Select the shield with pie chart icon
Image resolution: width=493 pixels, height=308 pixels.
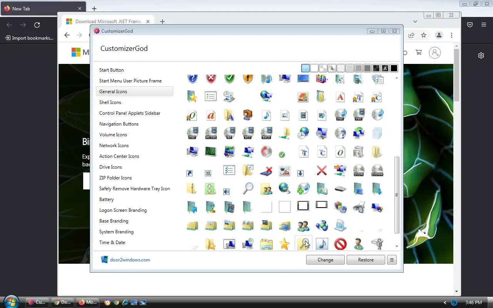(x=340, y=207)
